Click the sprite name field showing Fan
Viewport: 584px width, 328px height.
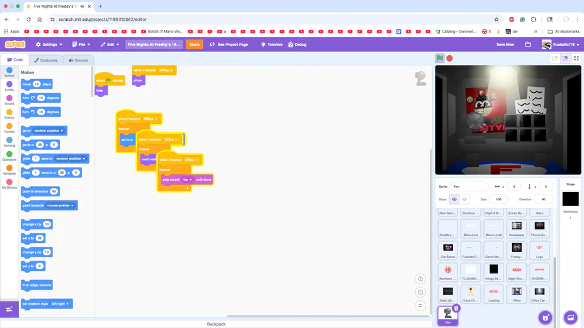pyautogui.click(x=469, y=186)
